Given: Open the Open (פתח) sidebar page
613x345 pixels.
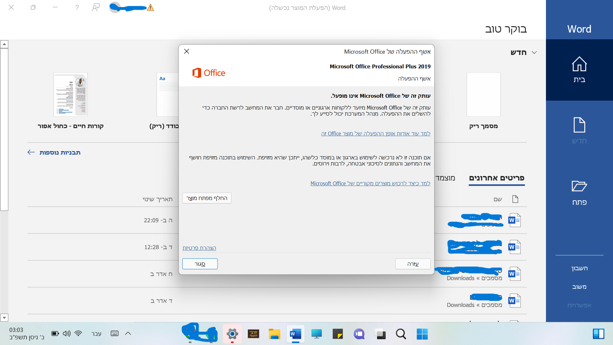Looking at the screenshot, I should click(579, 193).
